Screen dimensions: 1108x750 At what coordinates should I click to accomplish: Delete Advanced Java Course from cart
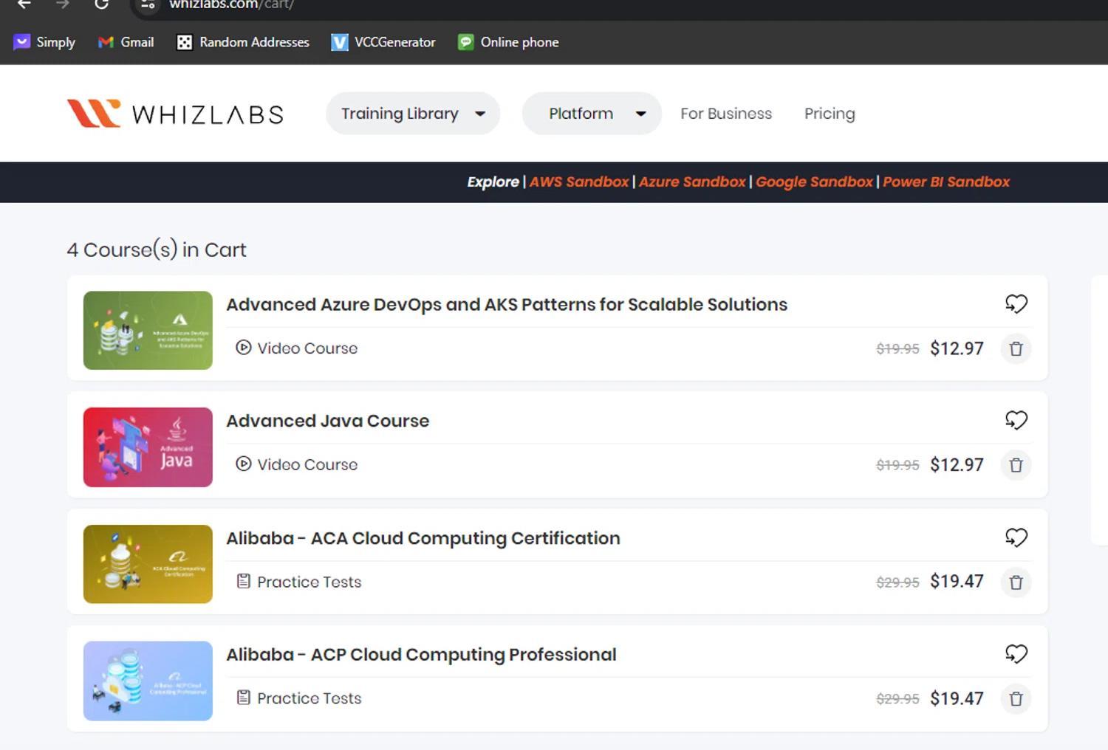(x=1016, y=465)
